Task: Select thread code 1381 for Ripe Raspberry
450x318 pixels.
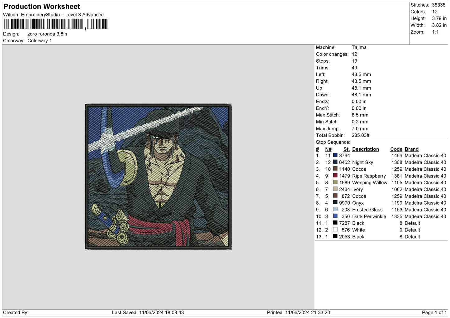Action: click(x=397, y=176)
